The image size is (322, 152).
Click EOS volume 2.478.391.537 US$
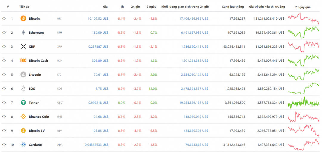coord(194,89)
